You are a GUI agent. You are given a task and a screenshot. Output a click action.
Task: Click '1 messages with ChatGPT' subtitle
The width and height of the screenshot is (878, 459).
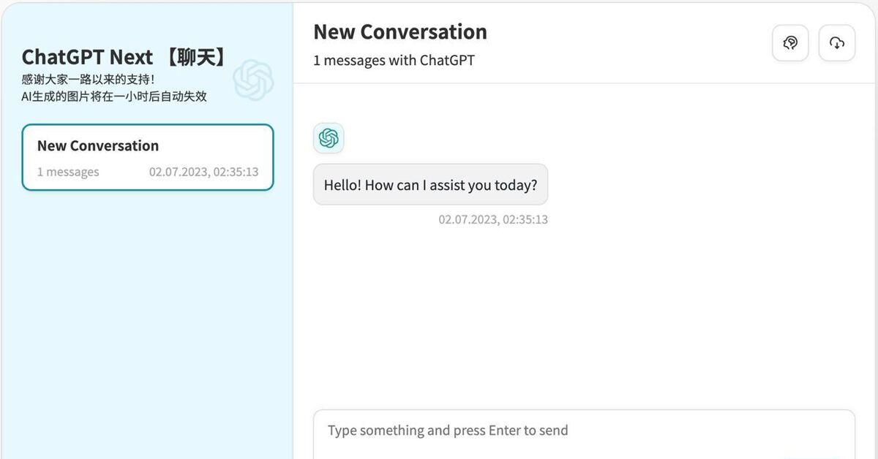click(394, 61)
